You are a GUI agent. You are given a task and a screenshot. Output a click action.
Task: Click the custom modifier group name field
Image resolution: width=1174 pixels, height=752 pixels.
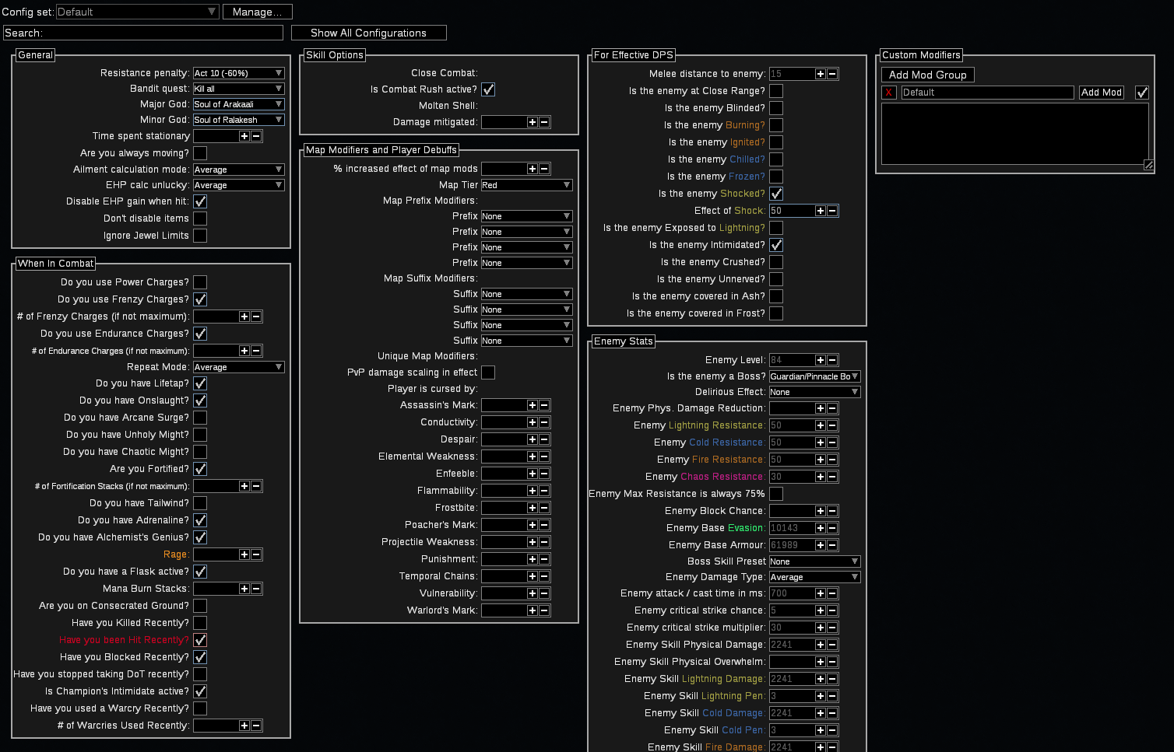[x=987, y=93]
